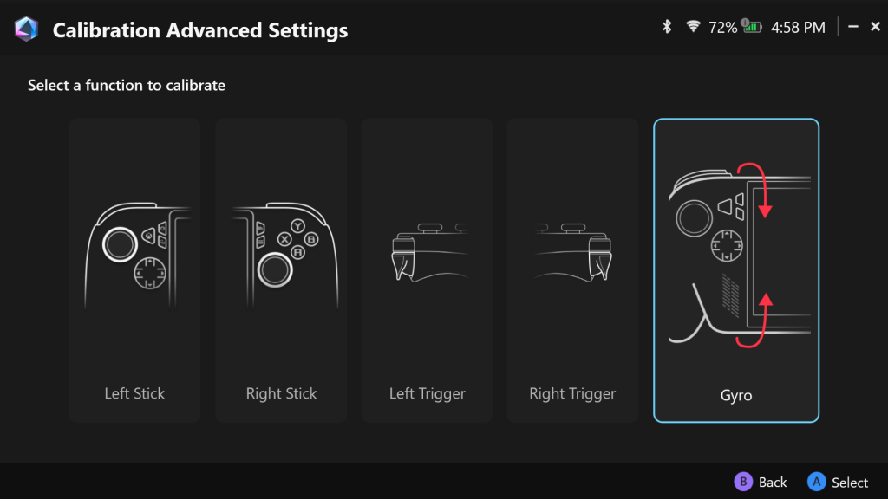Pick the Right Trigger label

click(x=572, y=393)
